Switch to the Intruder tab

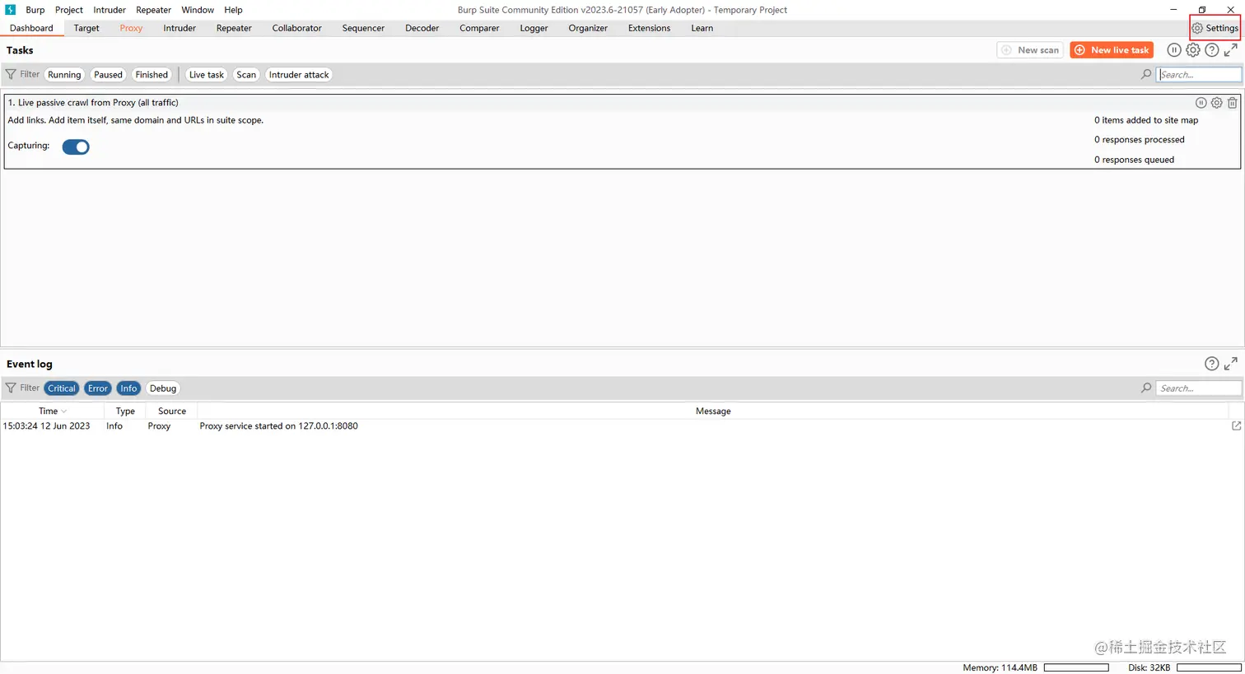(180, 28)
